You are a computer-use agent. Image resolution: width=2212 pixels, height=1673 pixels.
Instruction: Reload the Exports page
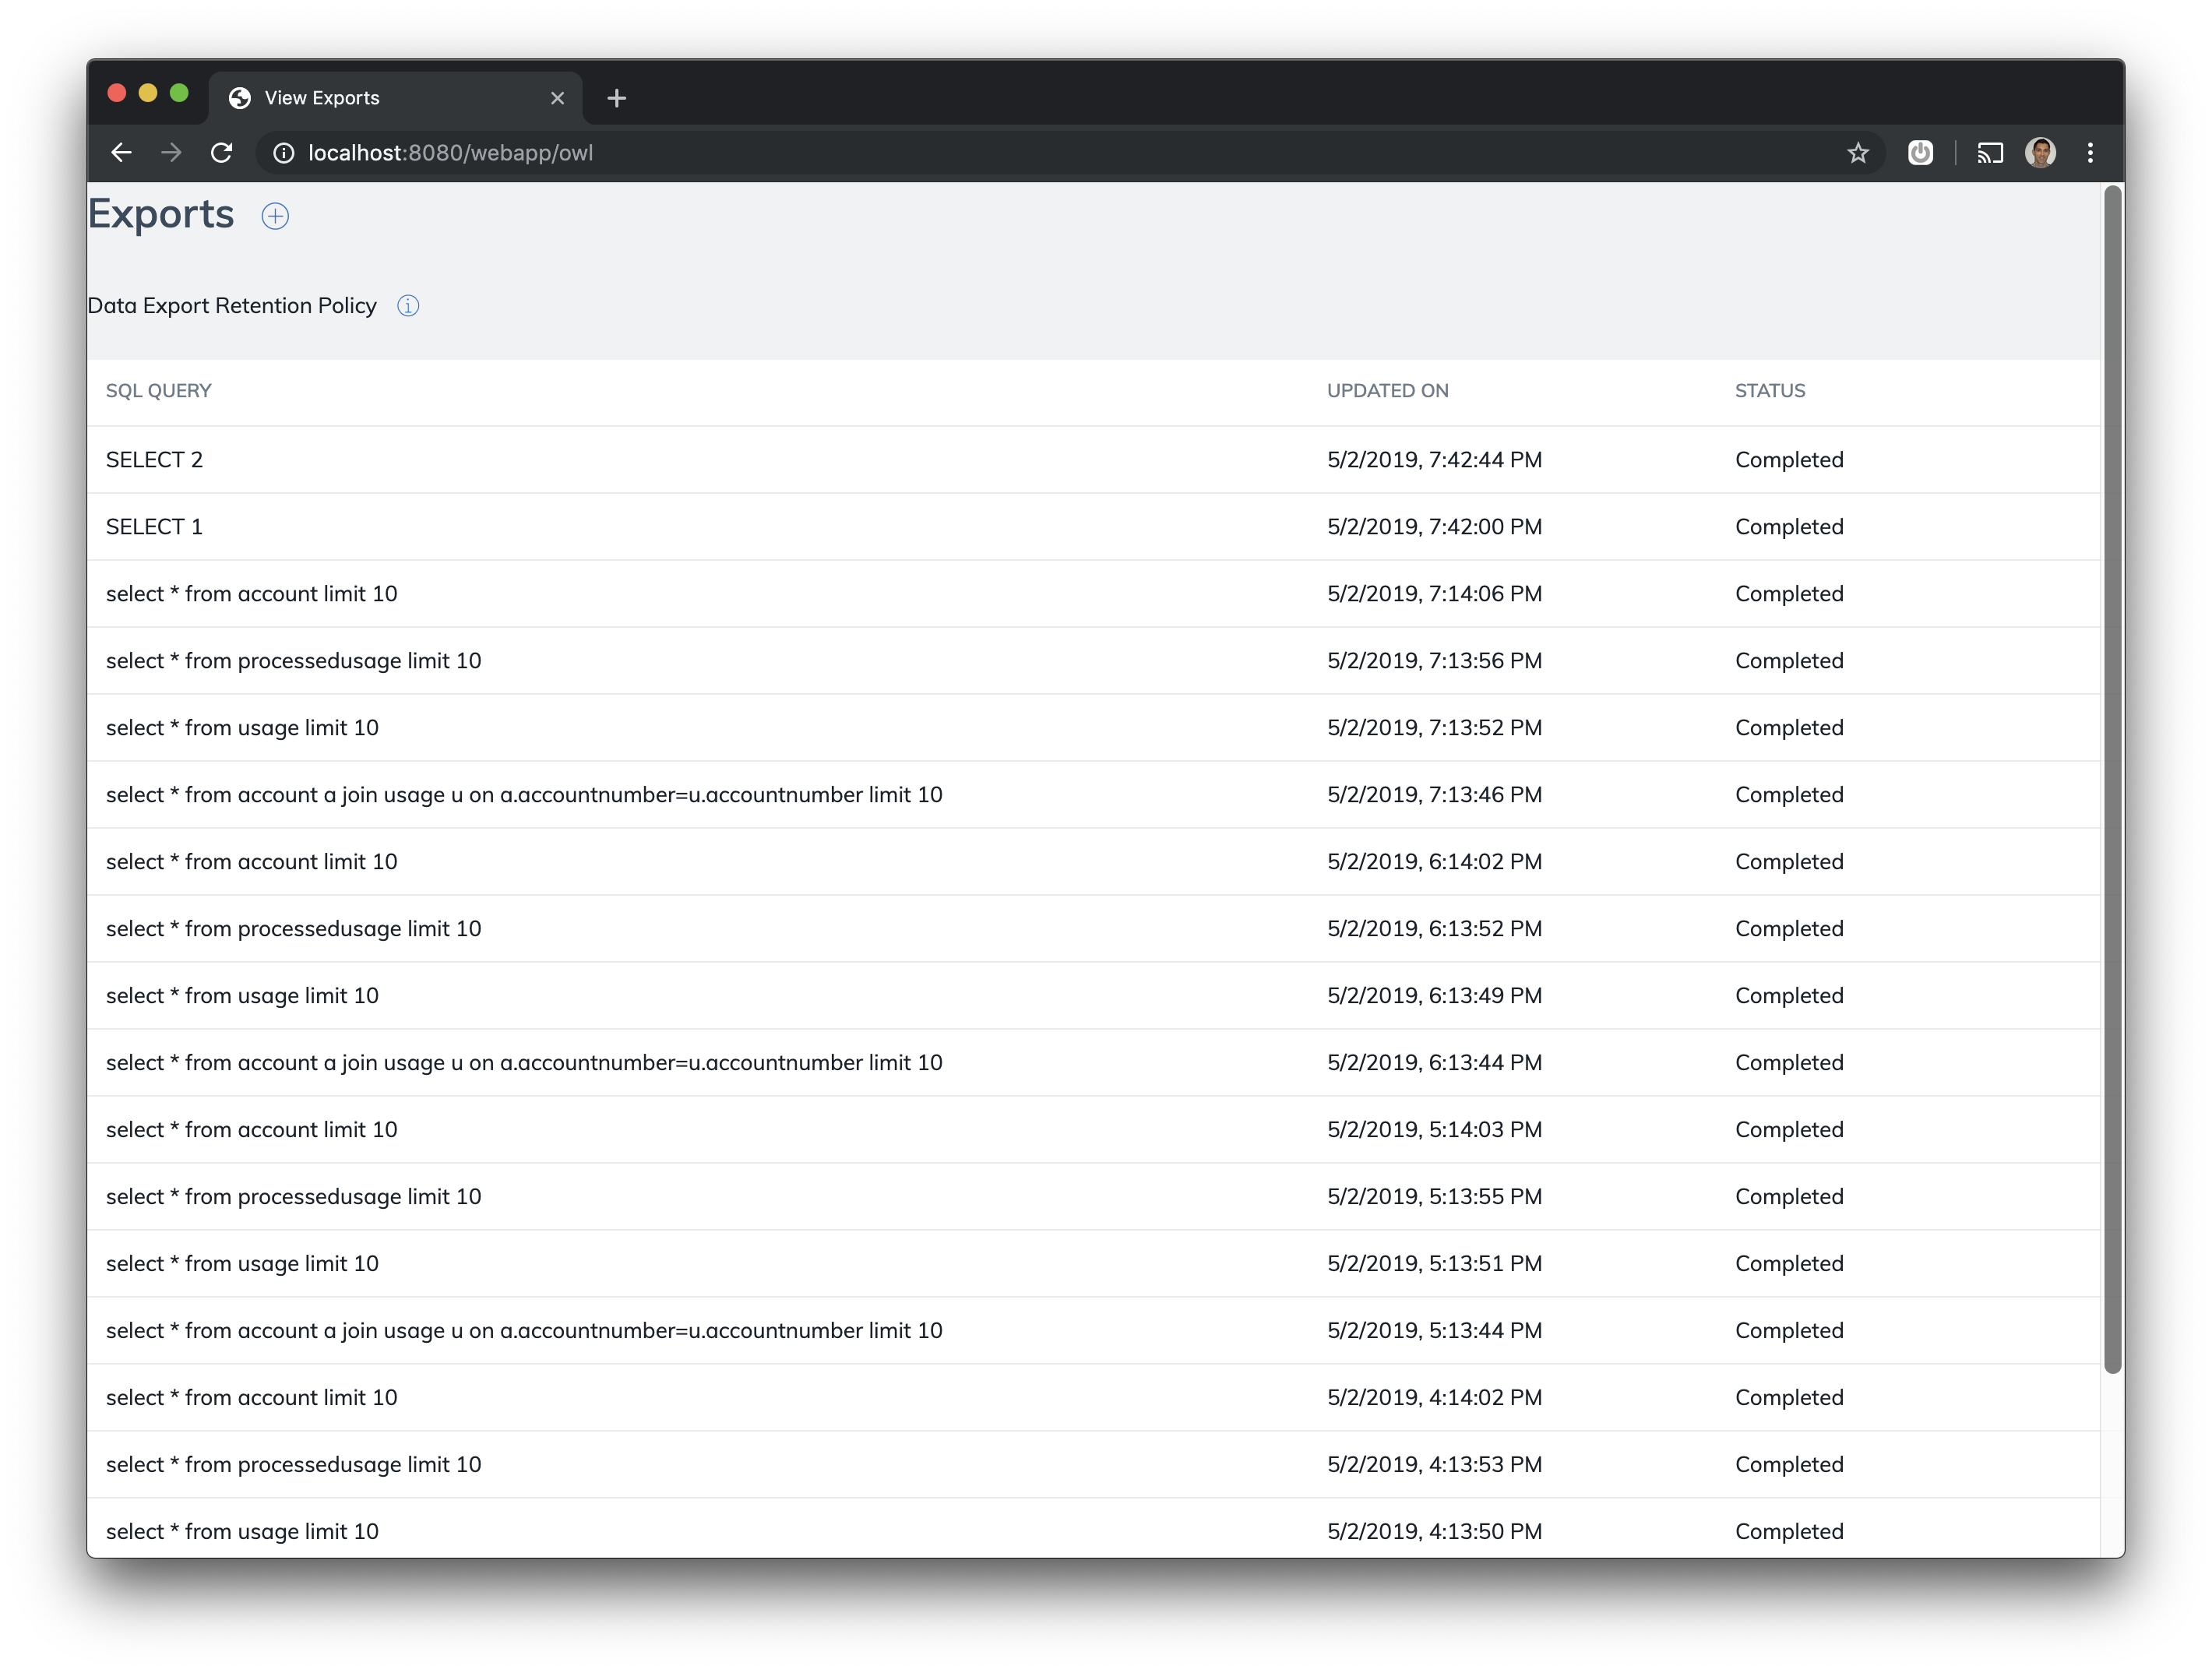coord(222,153)
